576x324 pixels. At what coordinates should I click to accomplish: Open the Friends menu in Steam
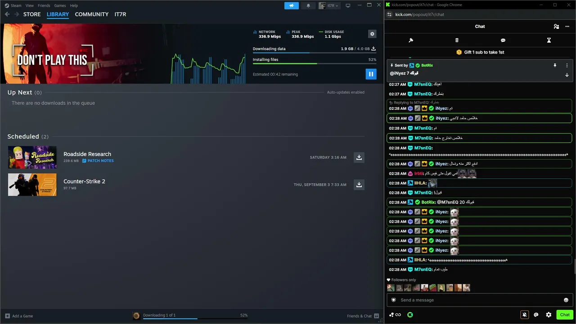[x=44, y=5]
